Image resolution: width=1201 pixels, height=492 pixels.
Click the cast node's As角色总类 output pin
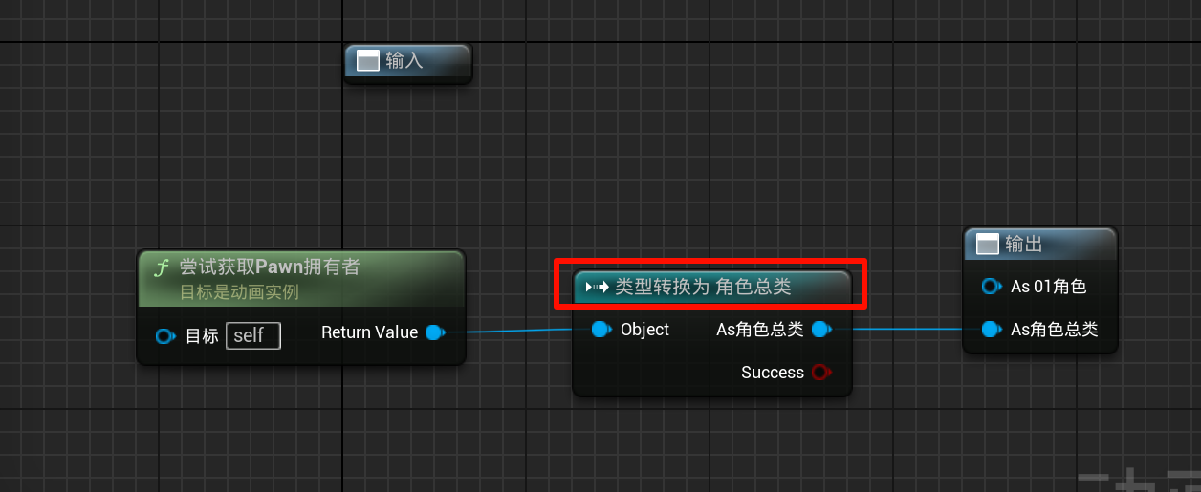820,330
